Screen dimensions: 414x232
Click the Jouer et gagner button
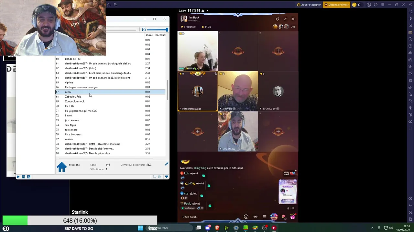click(x=310, y=5)
